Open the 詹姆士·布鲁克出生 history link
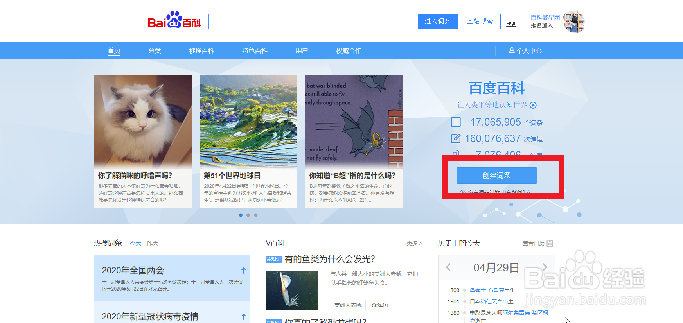 point(492,290)
